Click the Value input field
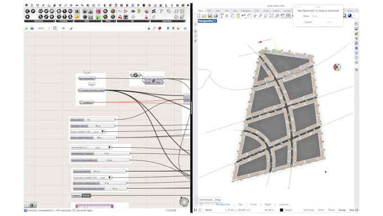Screen dimensions: 383x216 click(325, 16)
